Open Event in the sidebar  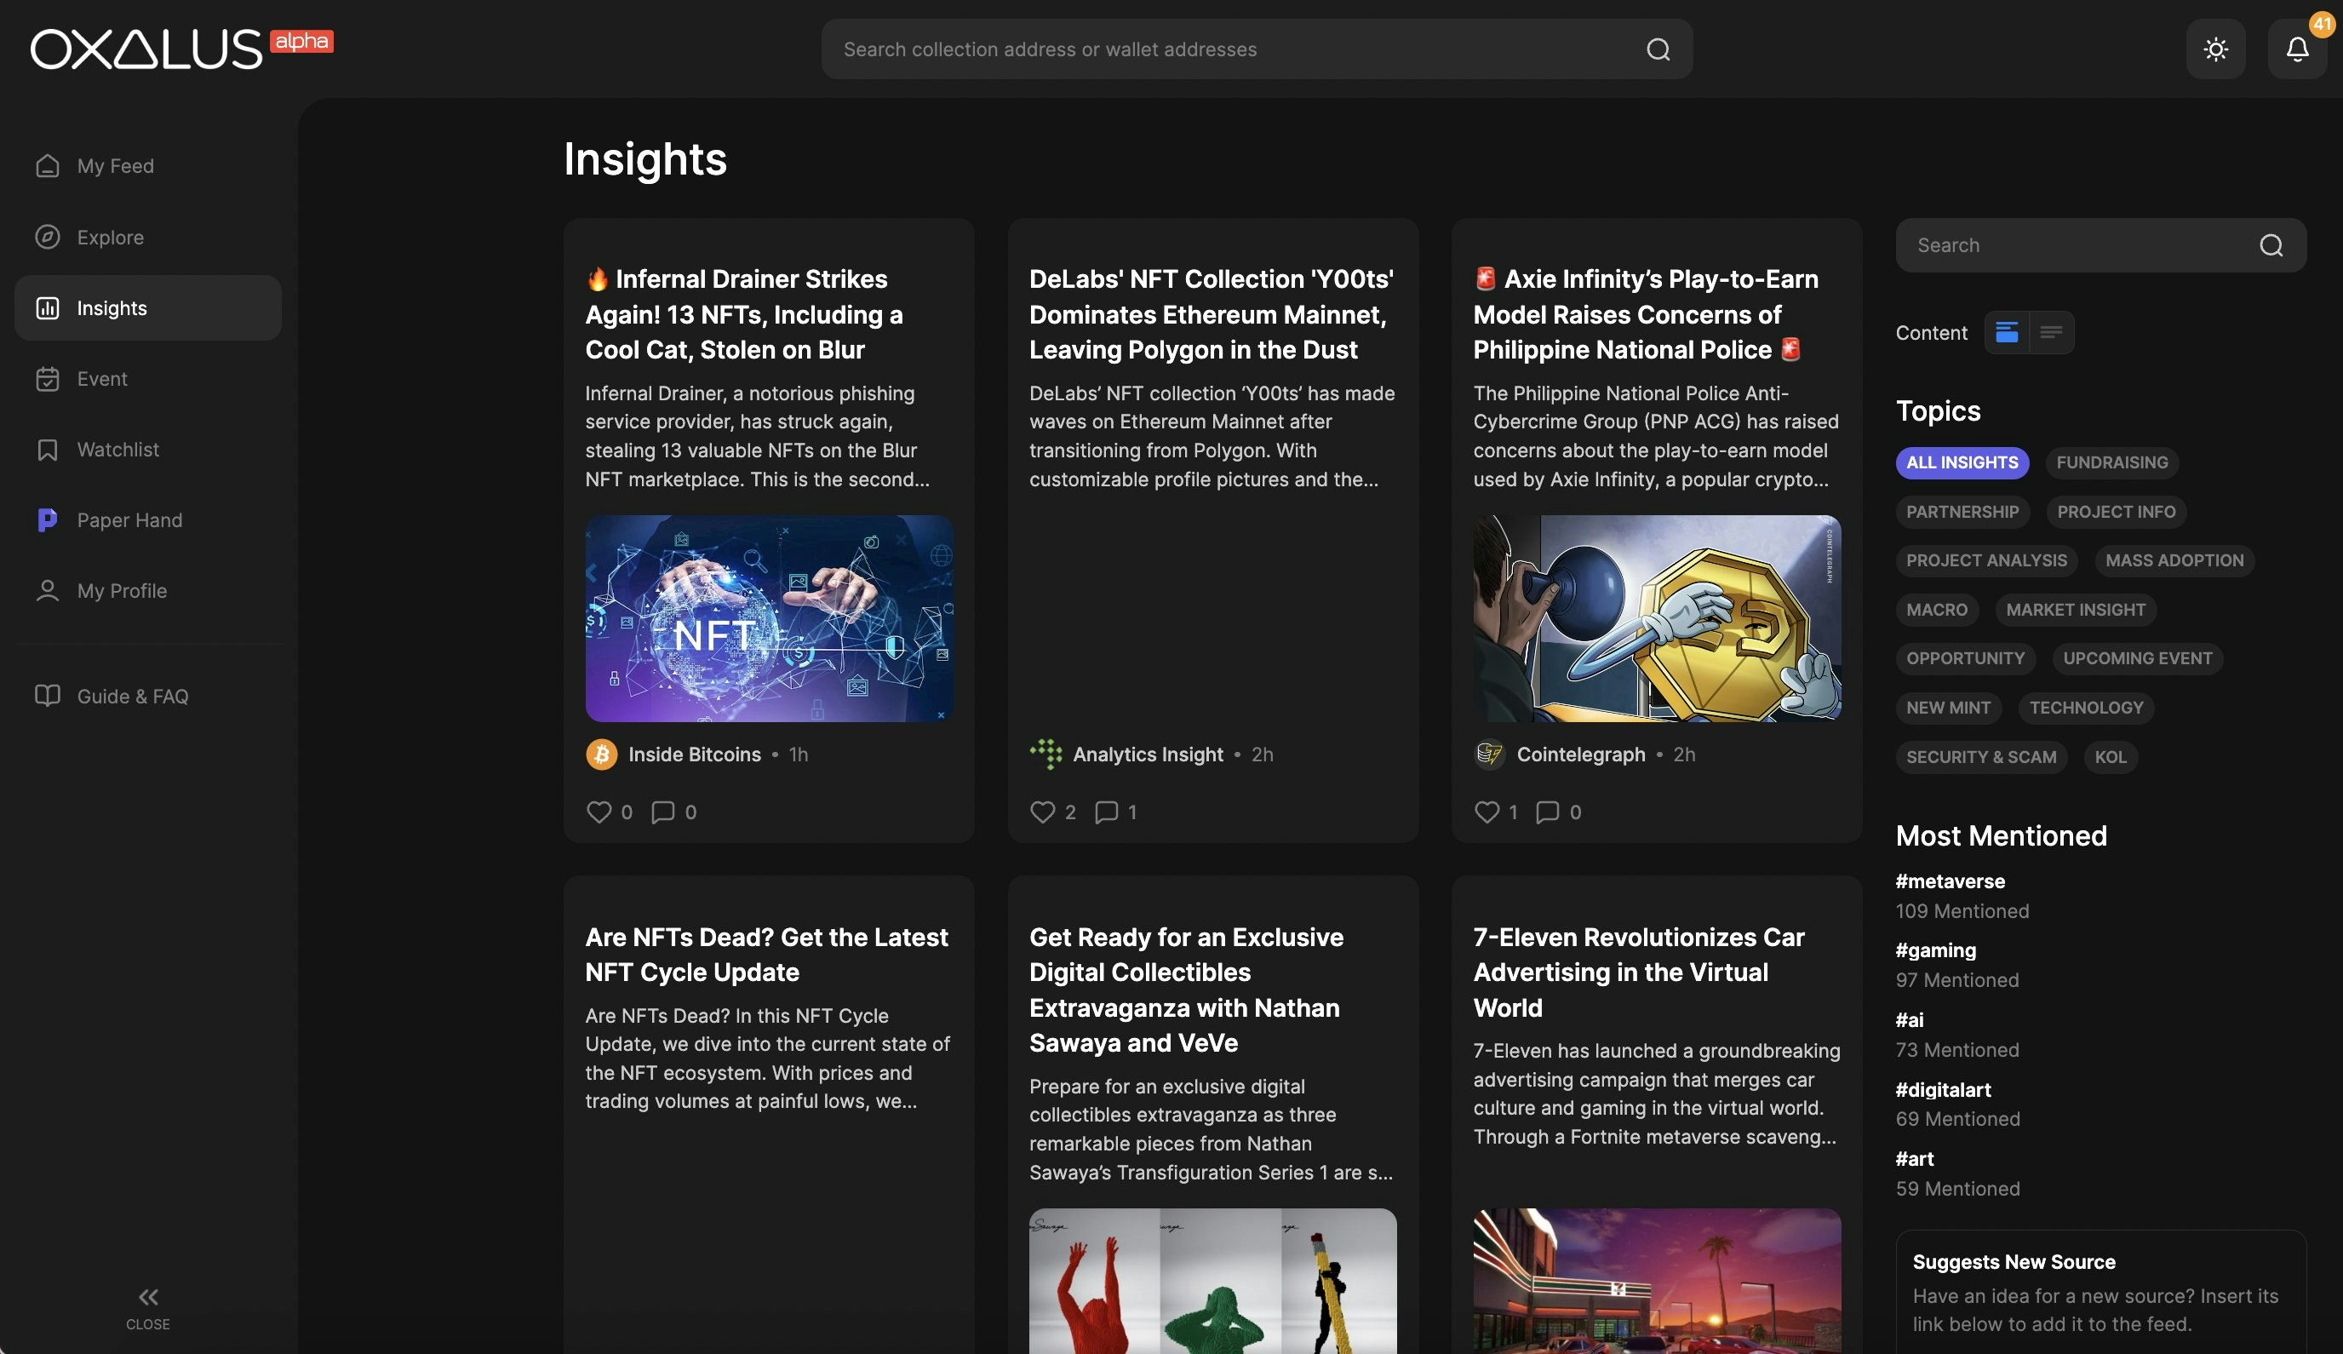148,378
